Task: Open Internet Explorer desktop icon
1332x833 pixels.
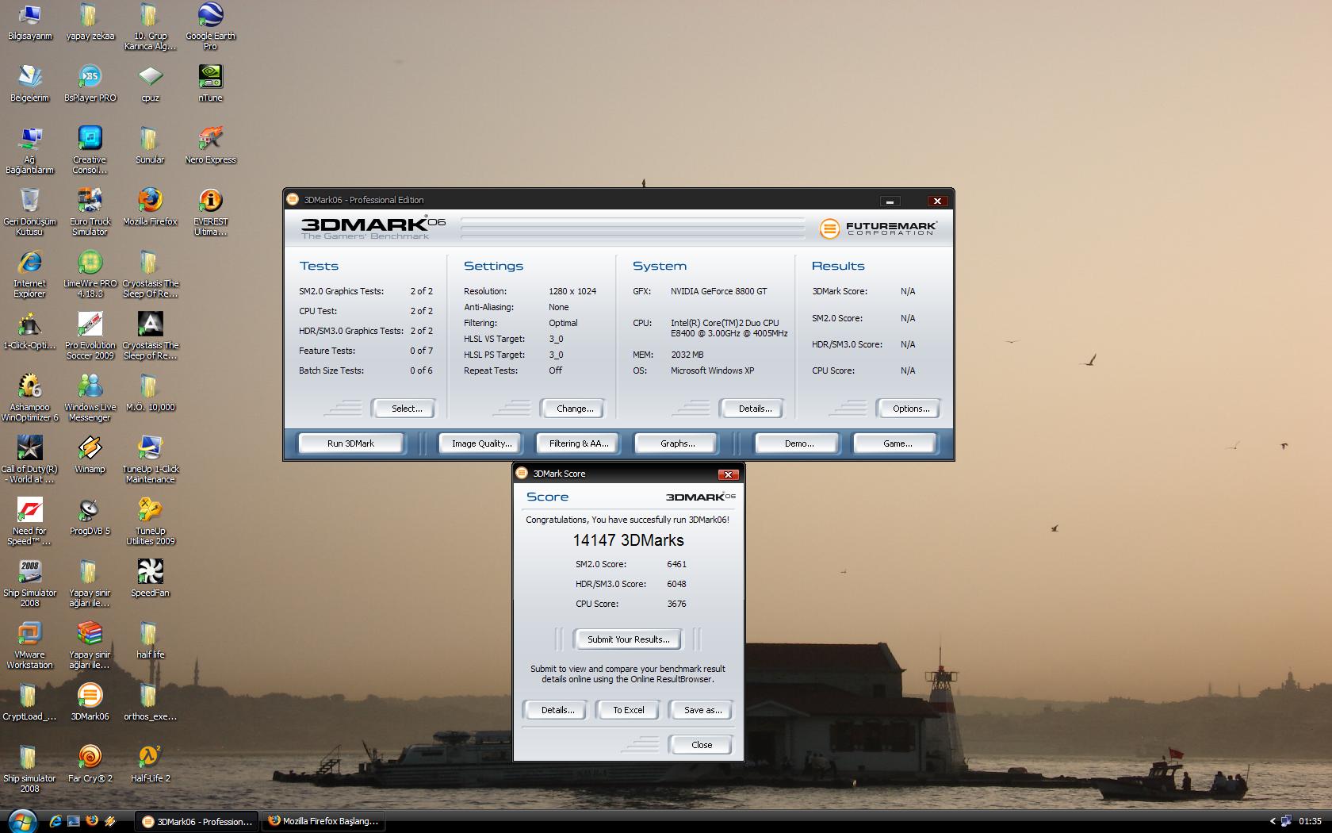Action: tap(29, 274)
